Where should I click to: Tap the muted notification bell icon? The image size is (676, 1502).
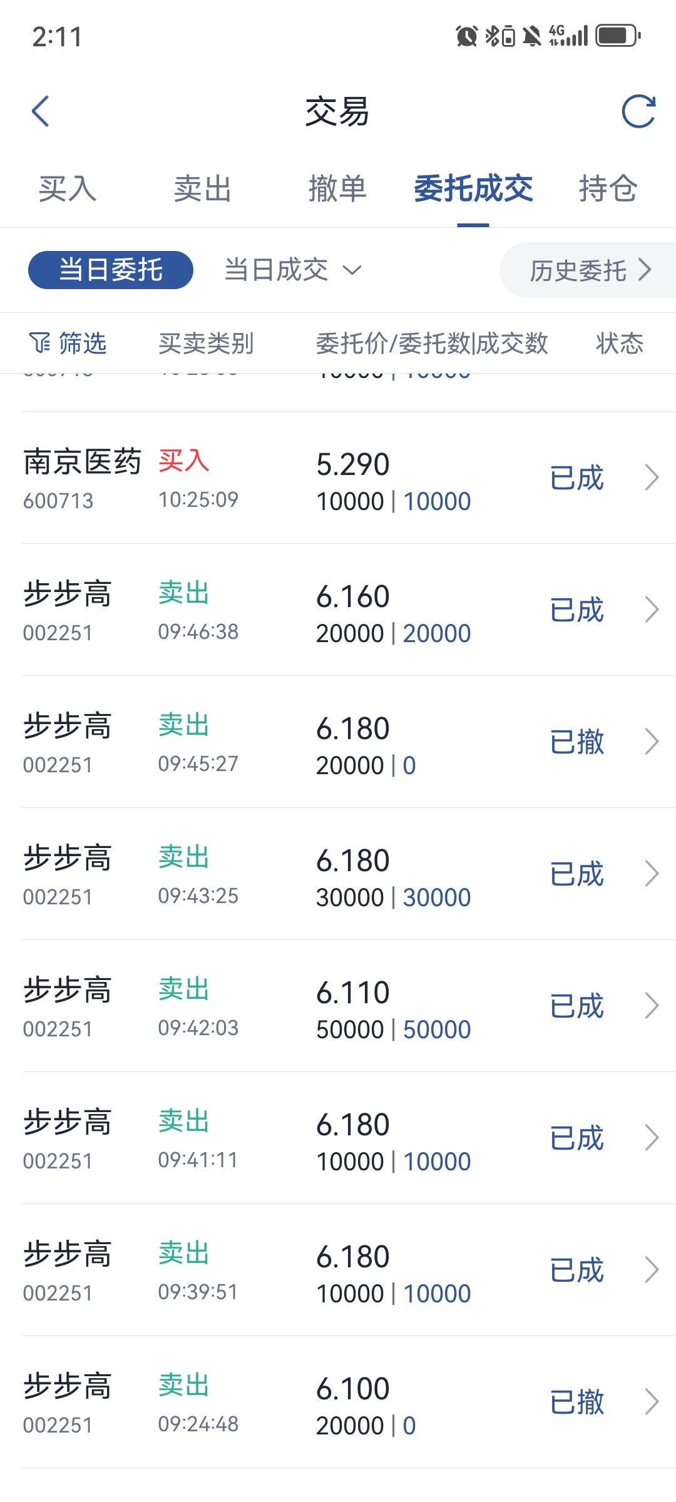click(532, 36)
